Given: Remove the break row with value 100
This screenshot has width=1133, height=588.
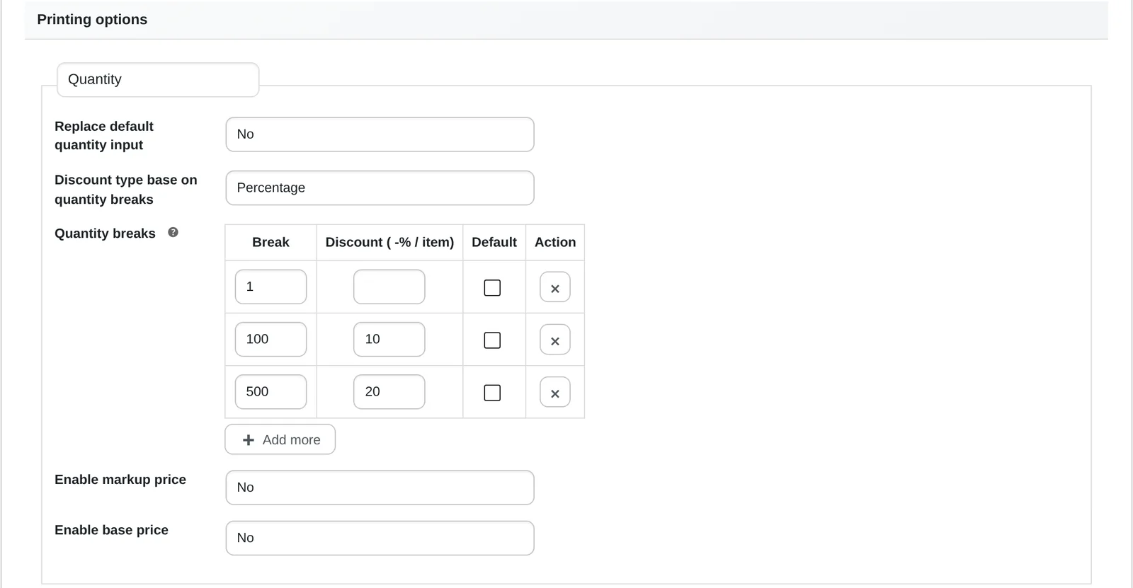Looking at the screenshot, I should point(555,340).
